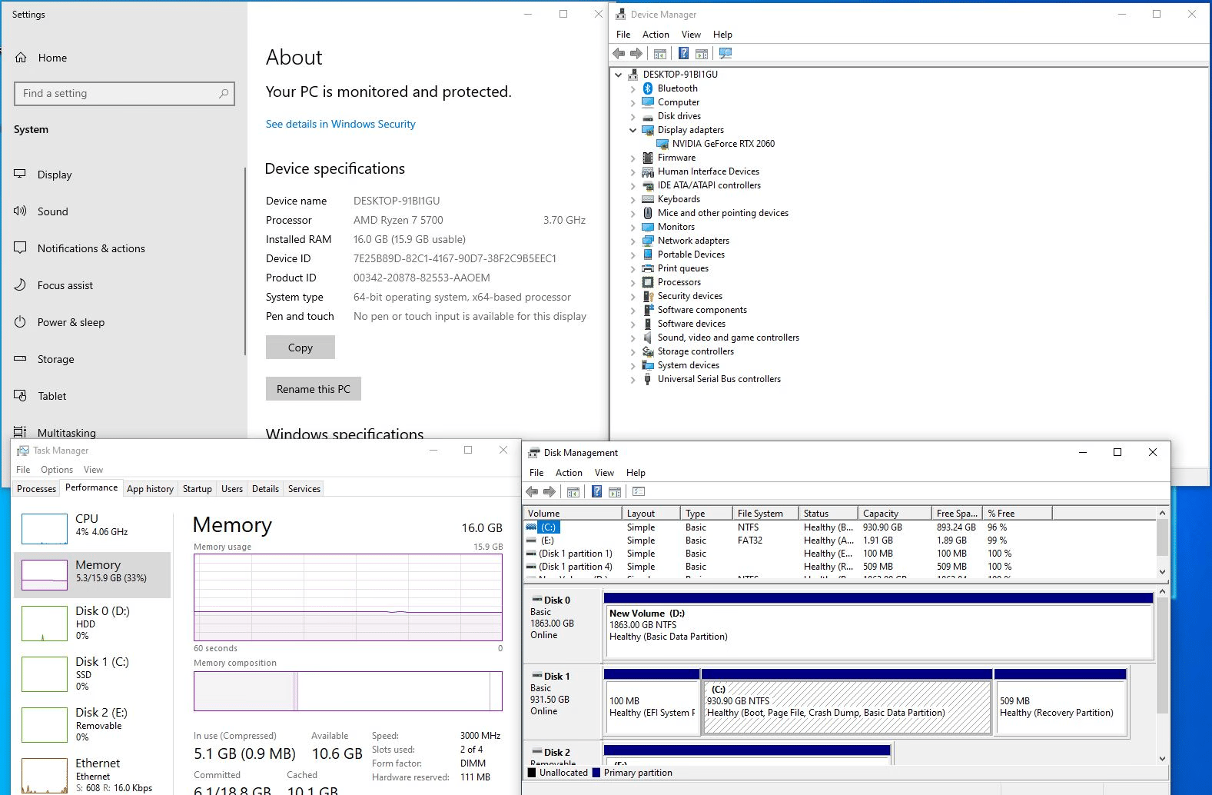This screenshot has height=795, width=1212.
Task: Click Forward arrow in Disk Management toolbar
Action: point(550,492)
